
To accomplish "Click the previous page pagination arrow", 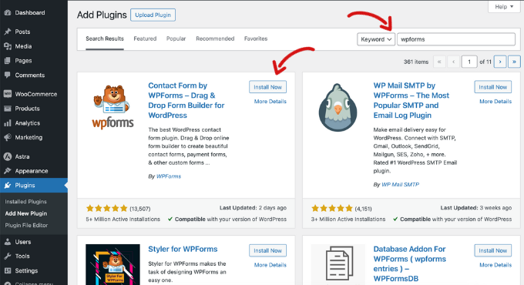I will 453,62.
